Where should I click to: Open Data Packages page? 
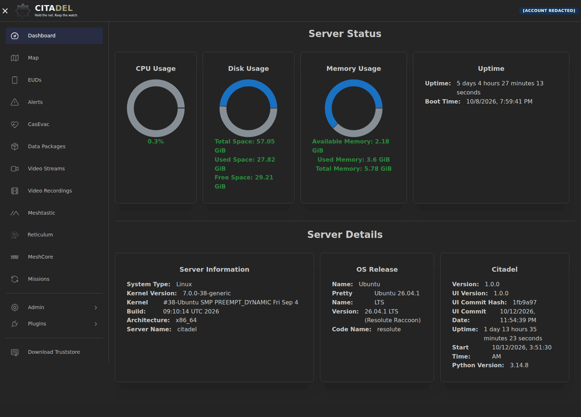point(54,146)
